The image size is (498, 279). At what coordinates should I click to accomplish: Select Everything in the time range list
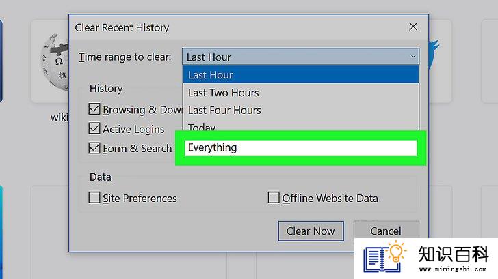300,147
